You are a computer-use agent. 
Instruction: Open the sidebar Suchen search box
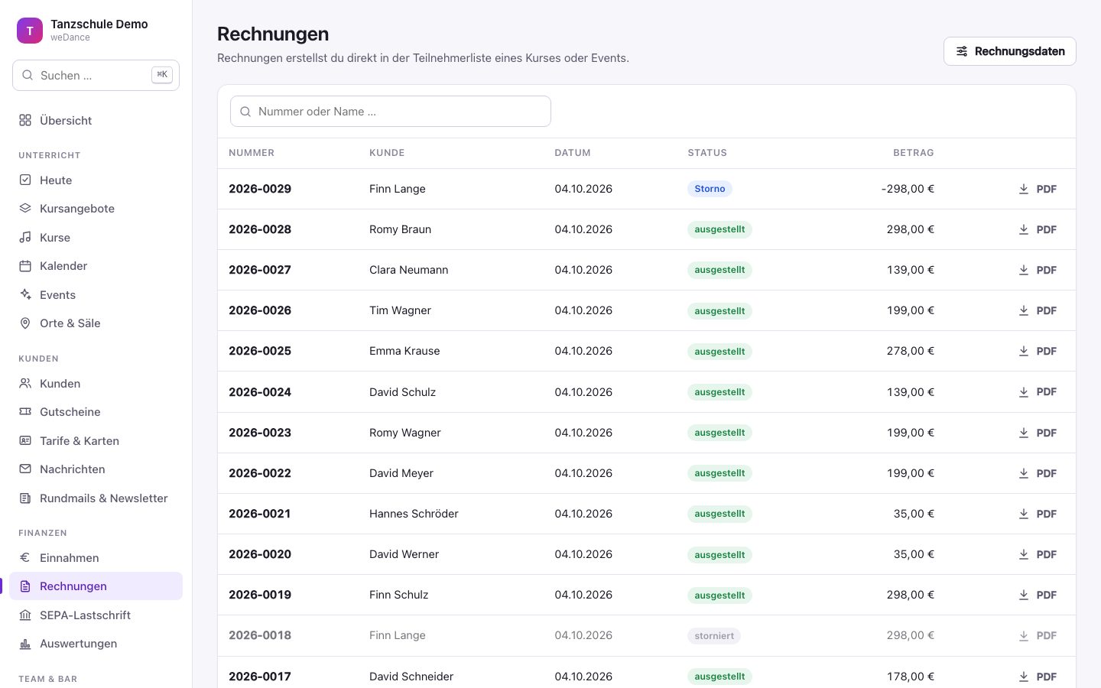(96, 76)
